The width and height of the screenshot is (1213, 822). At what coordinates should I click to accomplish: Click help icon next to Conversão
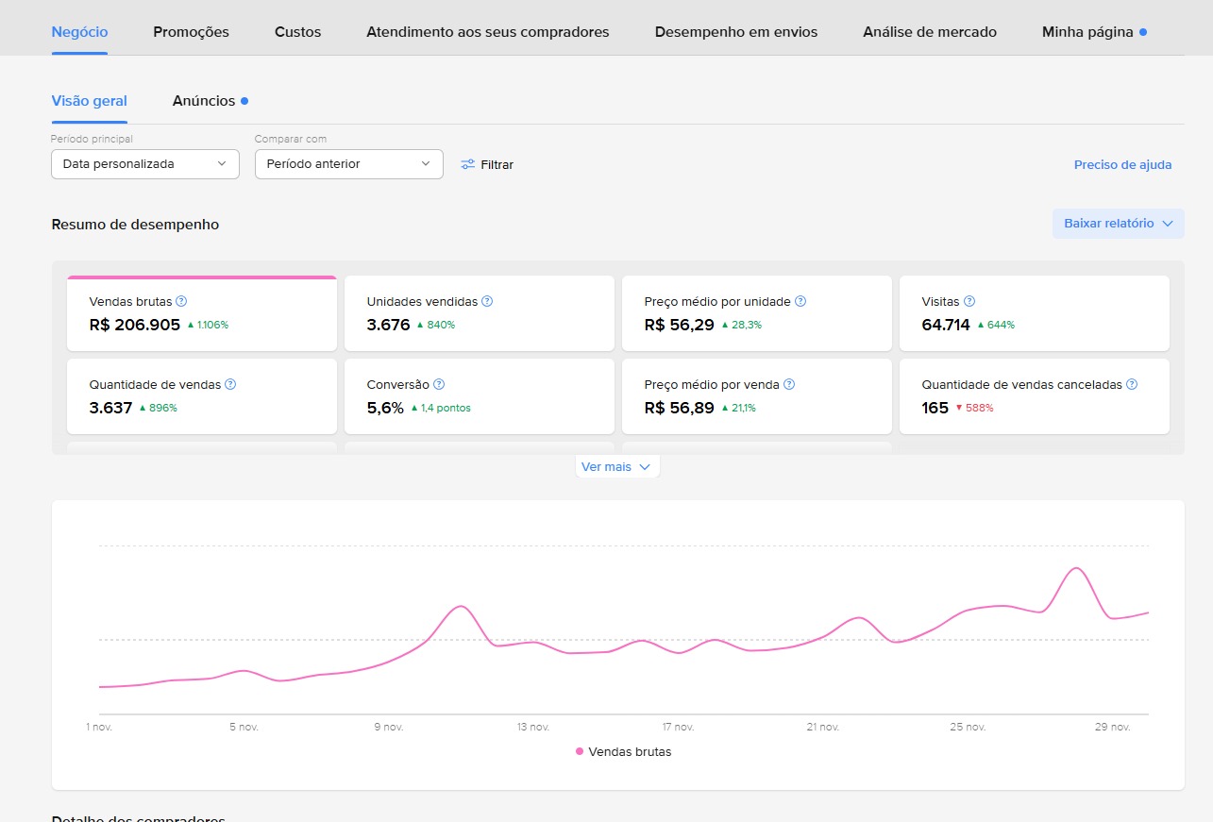[x=439, y=385]
